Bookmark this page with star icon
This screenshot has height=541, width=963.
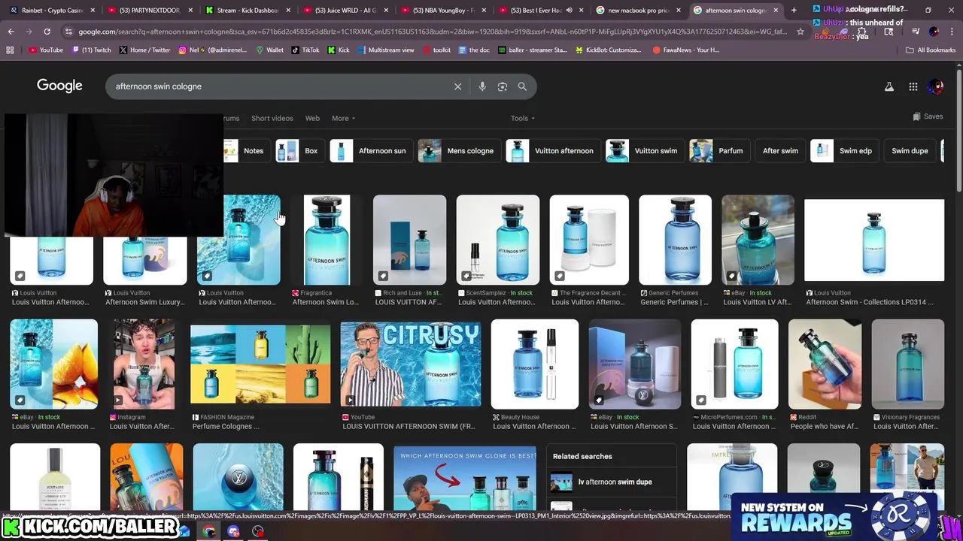[800, 32]
